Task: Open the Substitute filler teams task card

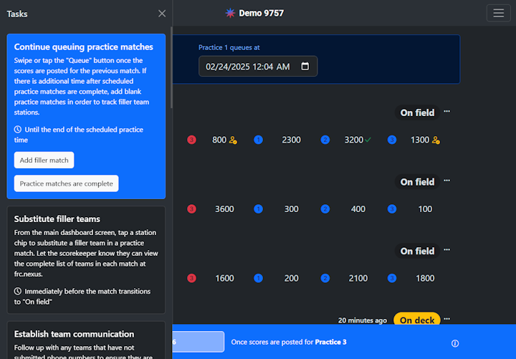Action: point(86,259)
